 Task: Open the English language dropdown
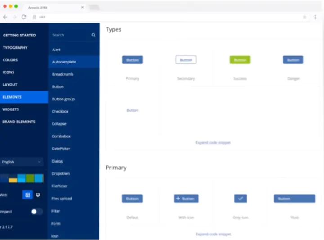pos(22,162)
